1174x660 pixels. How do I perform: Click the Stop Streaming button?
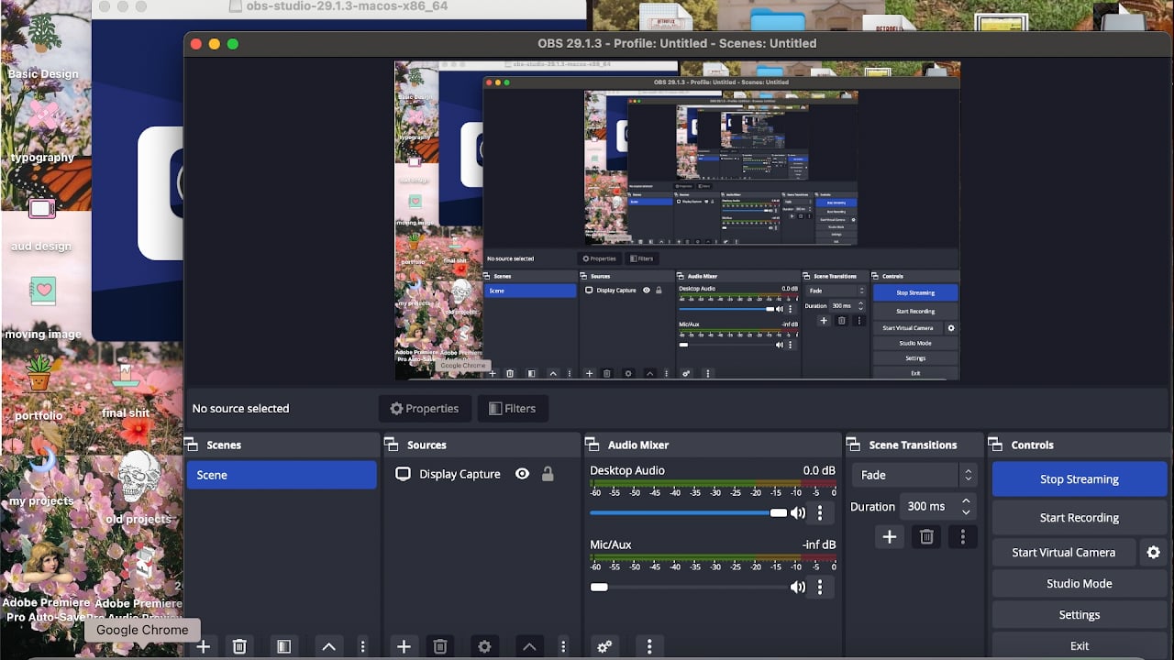[x=1080, y=479]
